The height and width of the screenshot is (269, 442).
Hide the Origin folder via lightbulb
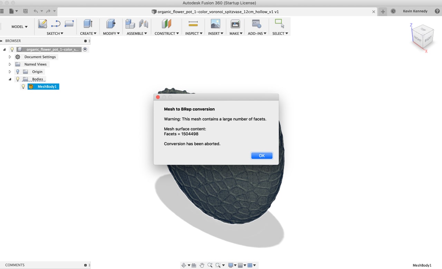pos(18,72)
